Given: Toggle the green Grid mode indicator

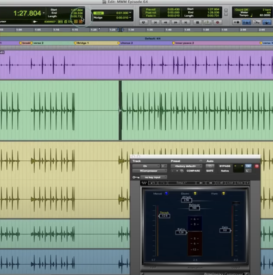Looking at the screenshot, I should pos(99,13).
